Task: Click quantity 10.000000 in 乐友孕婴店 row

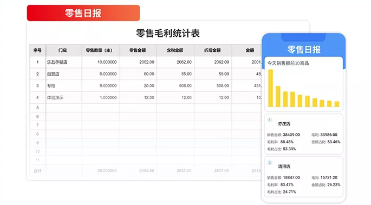Action: [x=107, y=62]
